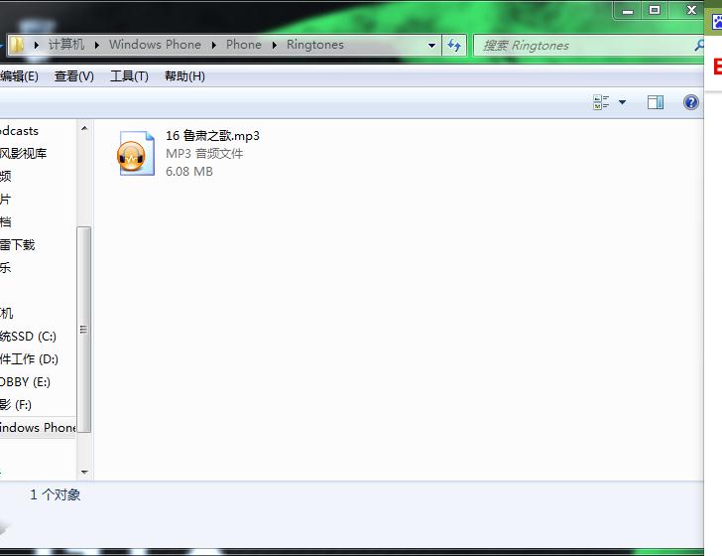Click Phone in the breadcrumb path
This screenshot has width=722, height=556.
click(244, 45)
